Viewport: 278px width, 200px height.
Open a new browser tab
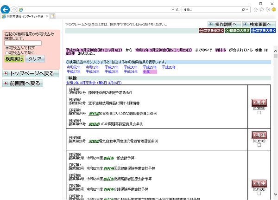coord(52,17)
